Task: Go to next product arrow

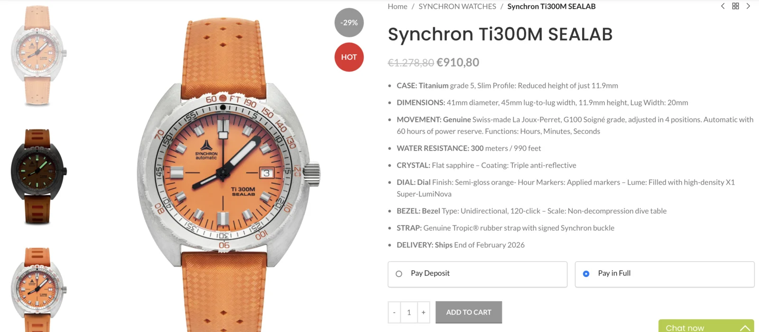Action: point(748,6)
